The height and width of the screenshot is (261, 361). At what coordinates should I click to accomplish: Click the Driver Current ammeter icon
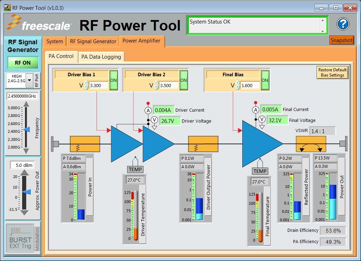point(148,110)
